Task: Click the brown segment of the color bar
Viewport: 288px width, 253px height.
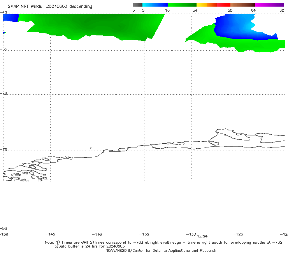Action: 242,5
